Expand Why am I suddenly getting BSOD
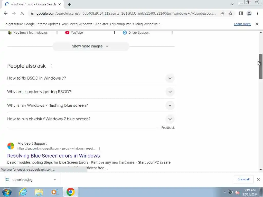This screenshot has width=263, height=197. point(91,92)
